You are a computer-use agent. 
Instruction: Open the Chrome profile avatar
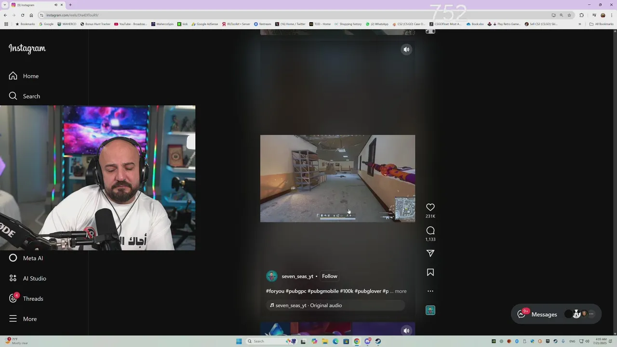click(x=603, y=15)
